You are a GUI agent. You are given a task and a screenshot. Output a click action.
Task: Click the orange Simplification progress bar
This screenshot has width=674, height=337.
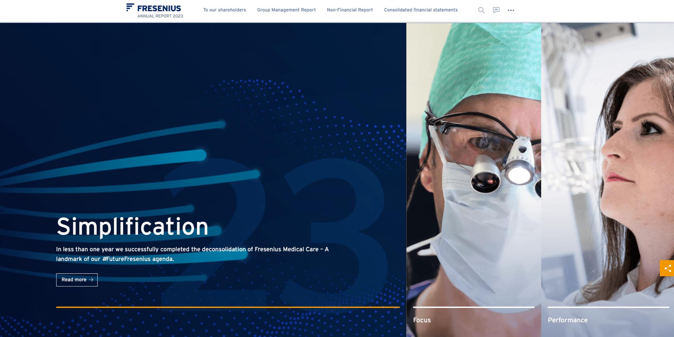click(228, 307)
